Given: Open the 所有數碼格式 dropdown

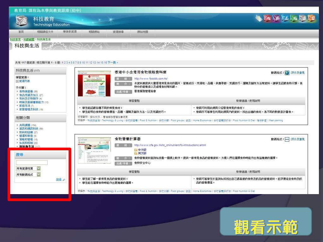Looking at the screenshot, I should coord(28,175).
